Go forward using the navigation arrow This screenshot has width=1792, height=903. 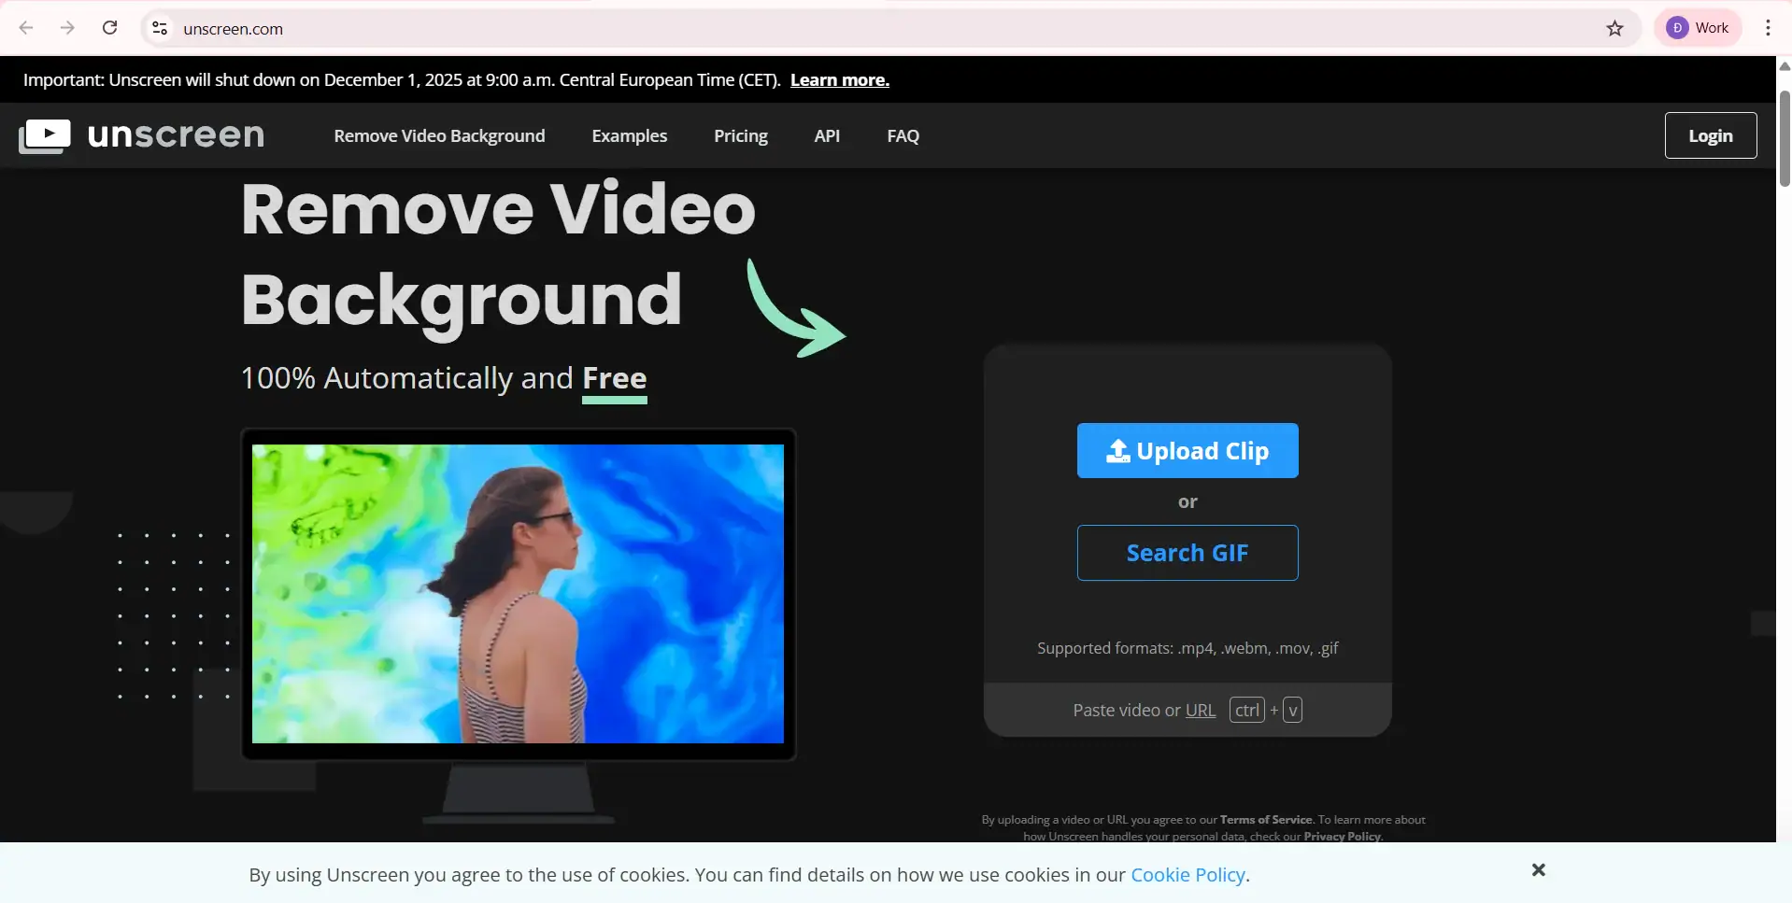67,28
